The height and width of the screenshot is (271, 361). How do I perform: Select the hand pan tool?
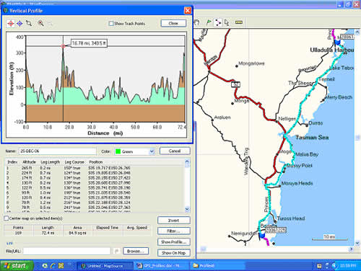197,22
